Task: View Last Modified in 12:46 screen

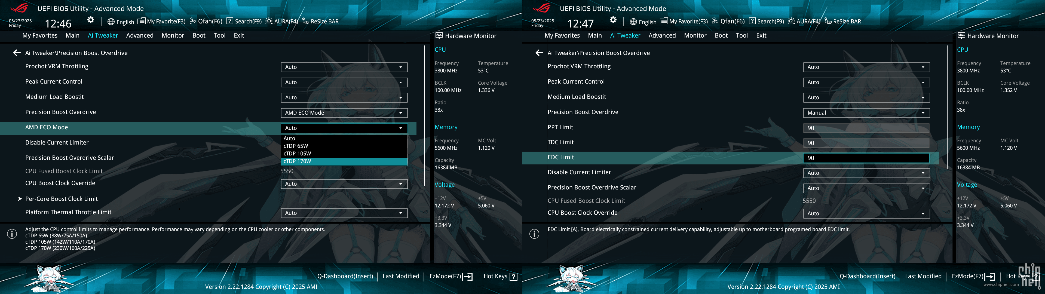Action: point(401,276)
